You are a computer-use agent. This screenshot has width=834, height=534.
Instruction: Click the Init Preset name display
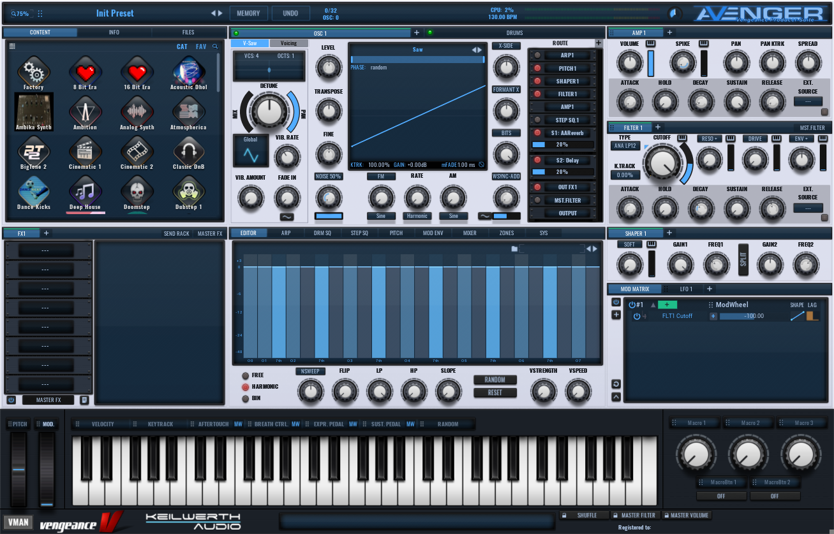(x=115, y=13)
